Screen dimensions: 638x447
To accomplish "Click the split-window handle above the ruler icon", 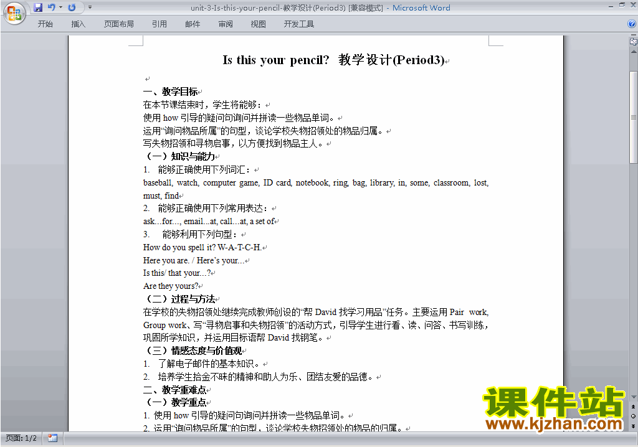I will tap(633, 35).
